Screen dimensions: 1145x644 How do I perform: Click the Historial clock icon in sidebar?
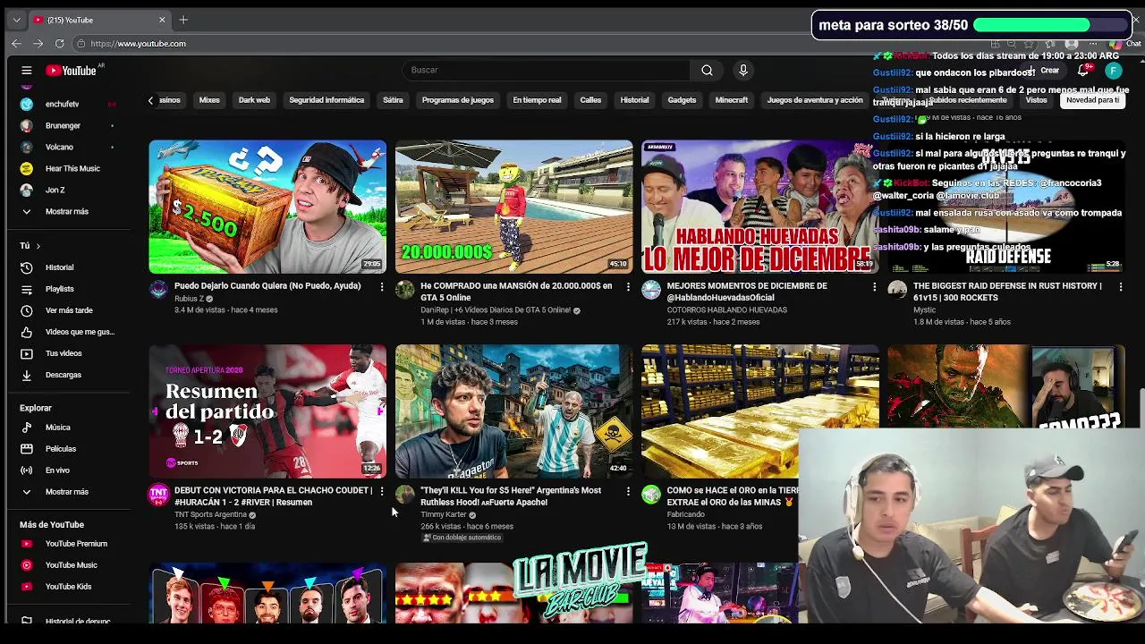click(x=27, y=267)
